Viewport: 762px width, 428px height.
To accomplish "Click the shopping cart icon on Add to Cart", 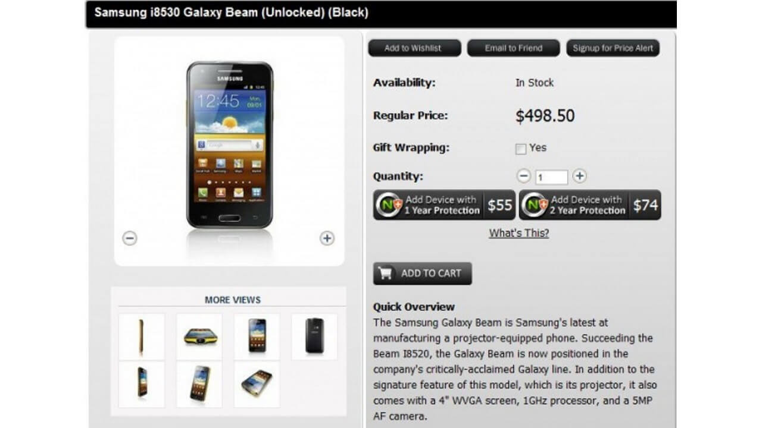I will [386, 273].
